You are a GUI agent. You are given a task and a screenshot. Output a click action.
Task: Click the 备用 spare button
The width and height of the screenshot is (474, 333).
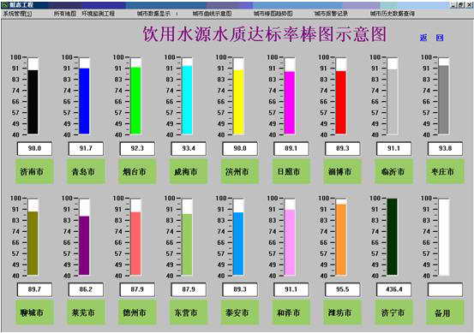[x=445, y=312]
